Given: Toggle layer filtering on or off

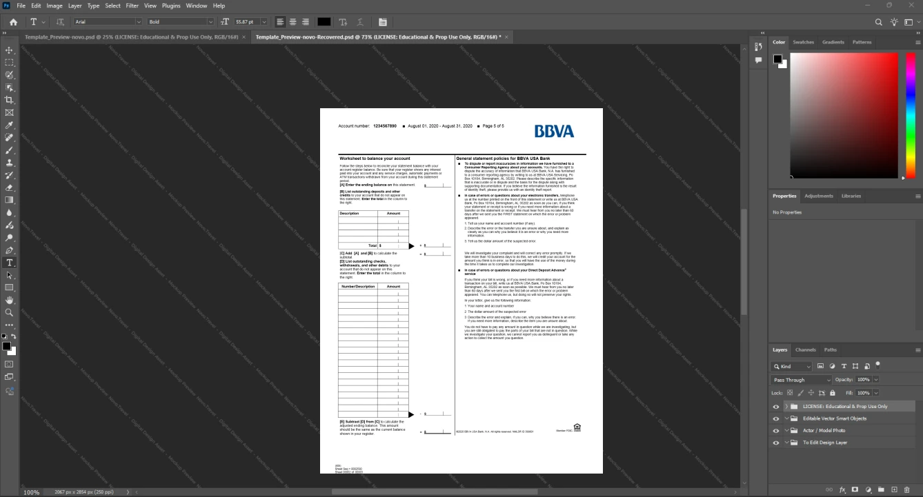Looking at the screenshot, I should tap(878, 365).
